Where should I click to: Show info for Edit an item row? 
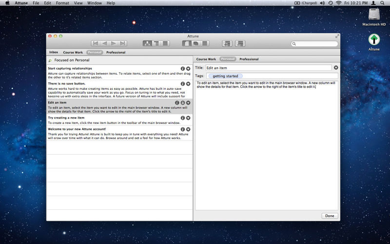click(177, 102)
